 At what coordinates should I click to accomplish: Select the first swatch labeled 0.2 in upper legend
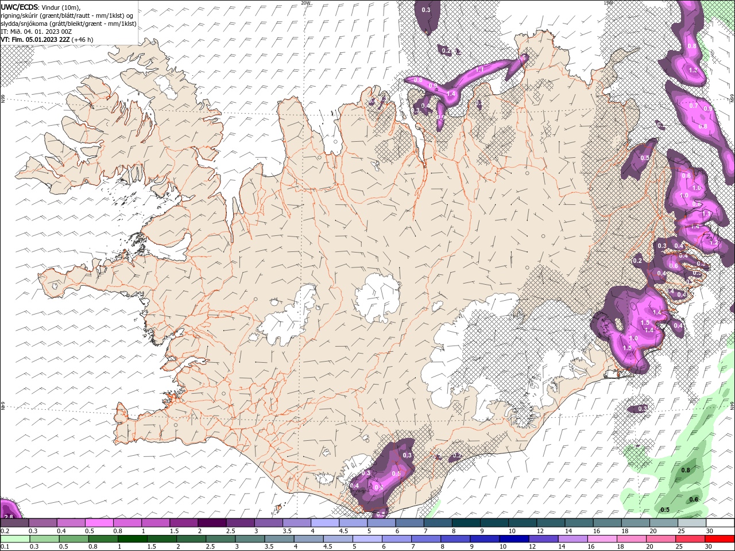[14, 523]
